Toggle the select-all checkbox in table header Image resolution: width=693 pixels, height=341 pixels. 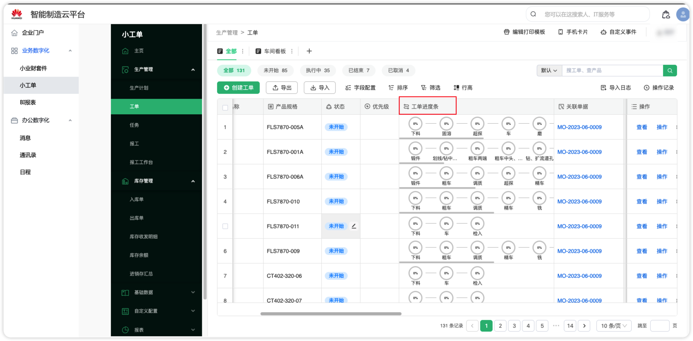click(x=225, y=107)
